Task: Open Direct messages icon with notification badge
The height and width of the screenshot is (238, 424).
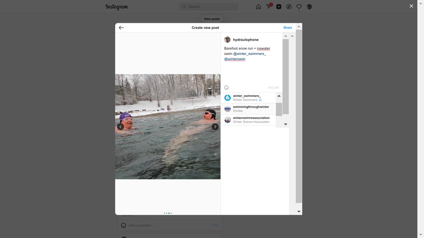Action: 269,6
